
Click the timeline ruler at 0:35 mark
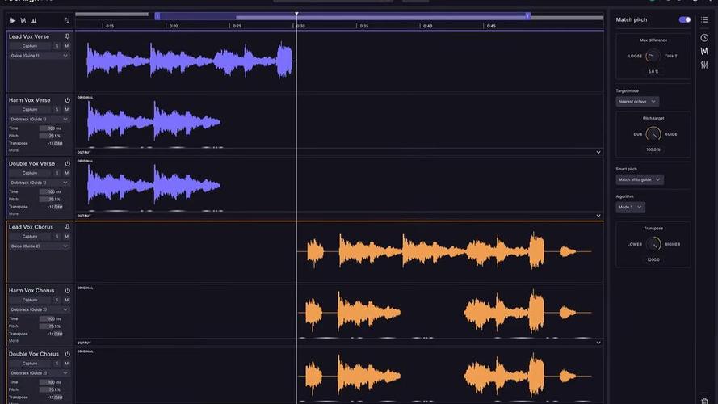363,26
